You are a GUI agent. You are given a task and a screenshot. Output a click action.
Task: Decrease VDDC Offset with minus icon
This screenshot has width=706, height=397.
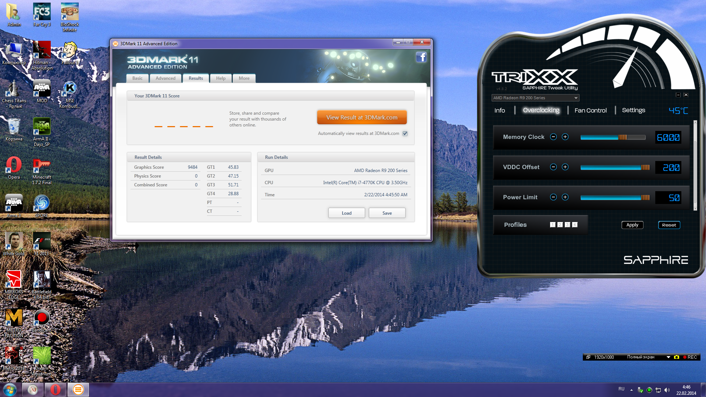[x=553, y=167]
